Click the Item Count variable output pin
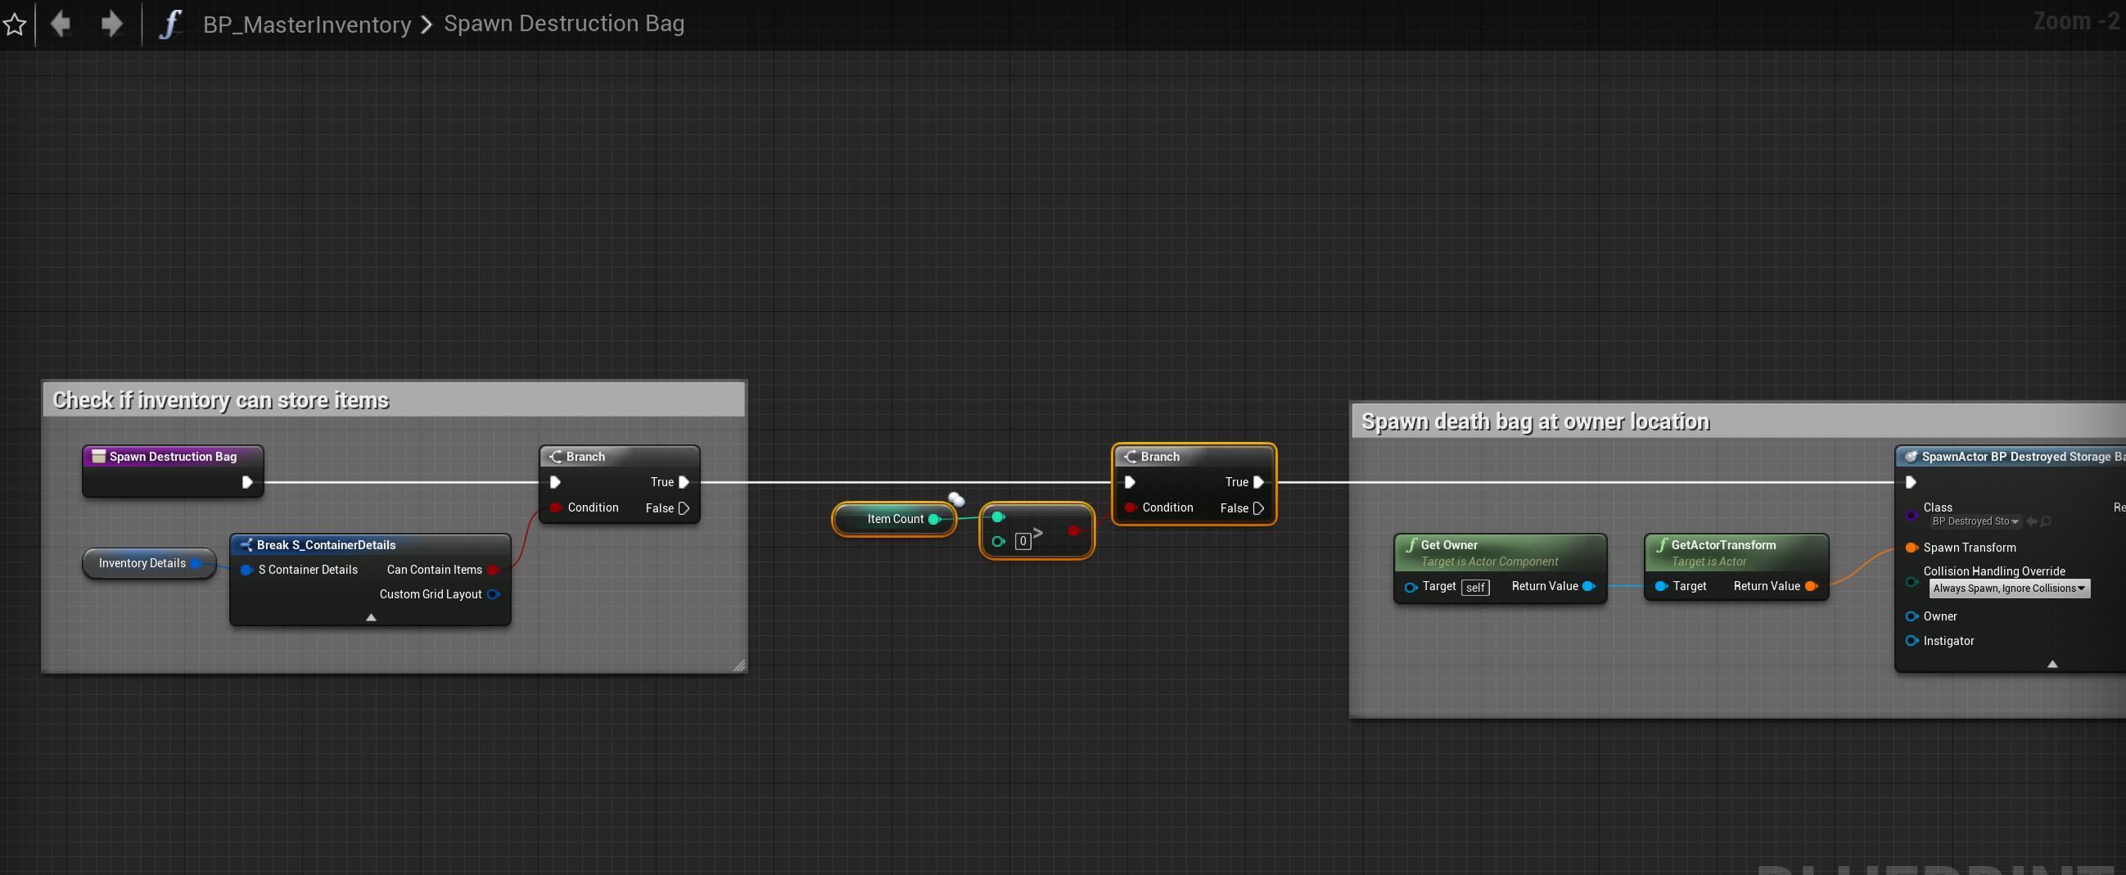2126x875 pixels. point(934,519)
